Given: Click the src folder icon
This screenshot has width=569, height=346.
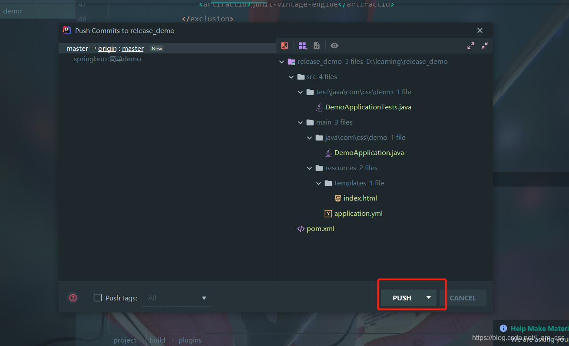Looking at the screenshot, I should [301, 77].
